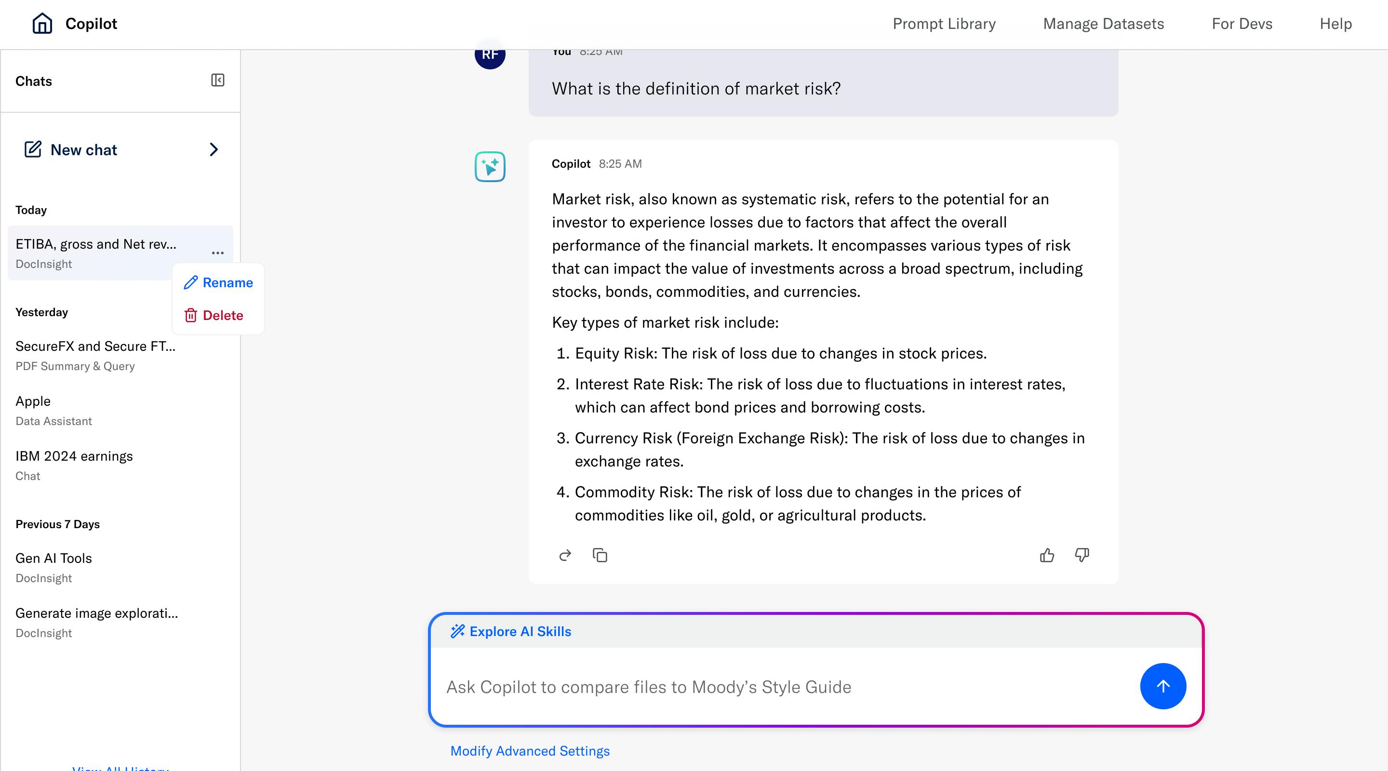Screen dimensions: 1388x771
Task: Click the Copilot avatar icon
Action: 490,166
